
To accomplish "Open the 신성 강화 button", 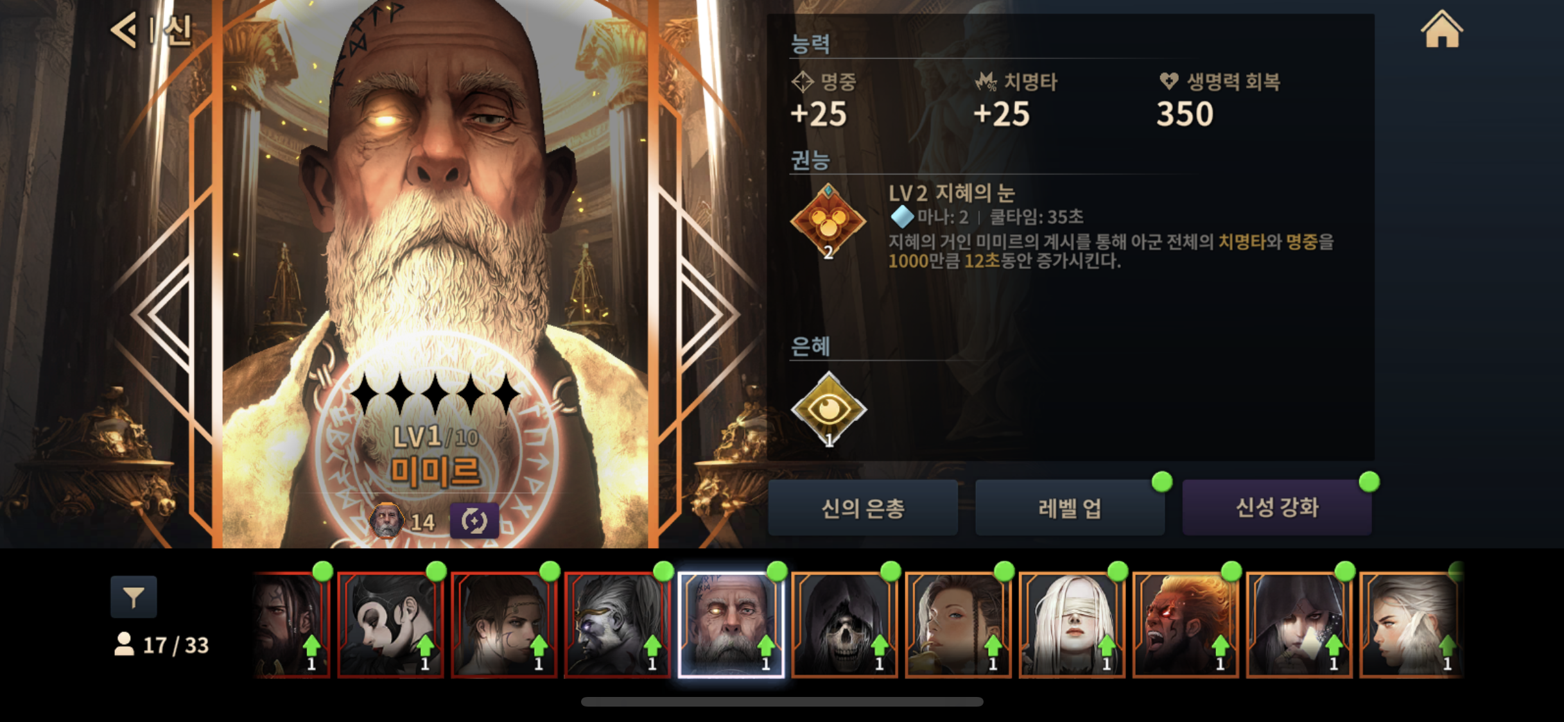I will (x=1277, y=508).
